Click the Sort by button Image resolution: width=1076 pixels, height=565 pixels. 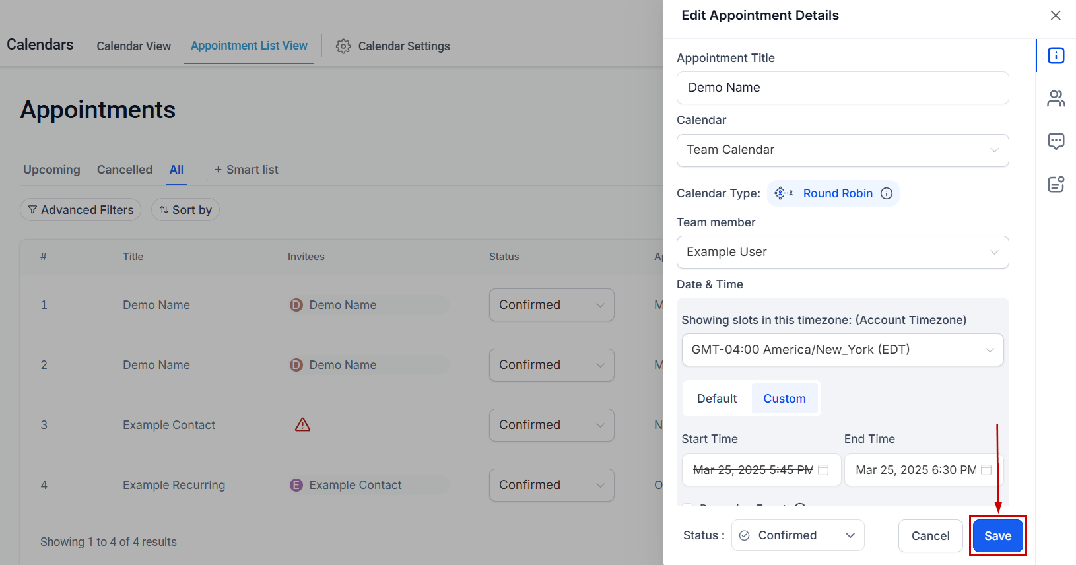(x=185, y=210)
